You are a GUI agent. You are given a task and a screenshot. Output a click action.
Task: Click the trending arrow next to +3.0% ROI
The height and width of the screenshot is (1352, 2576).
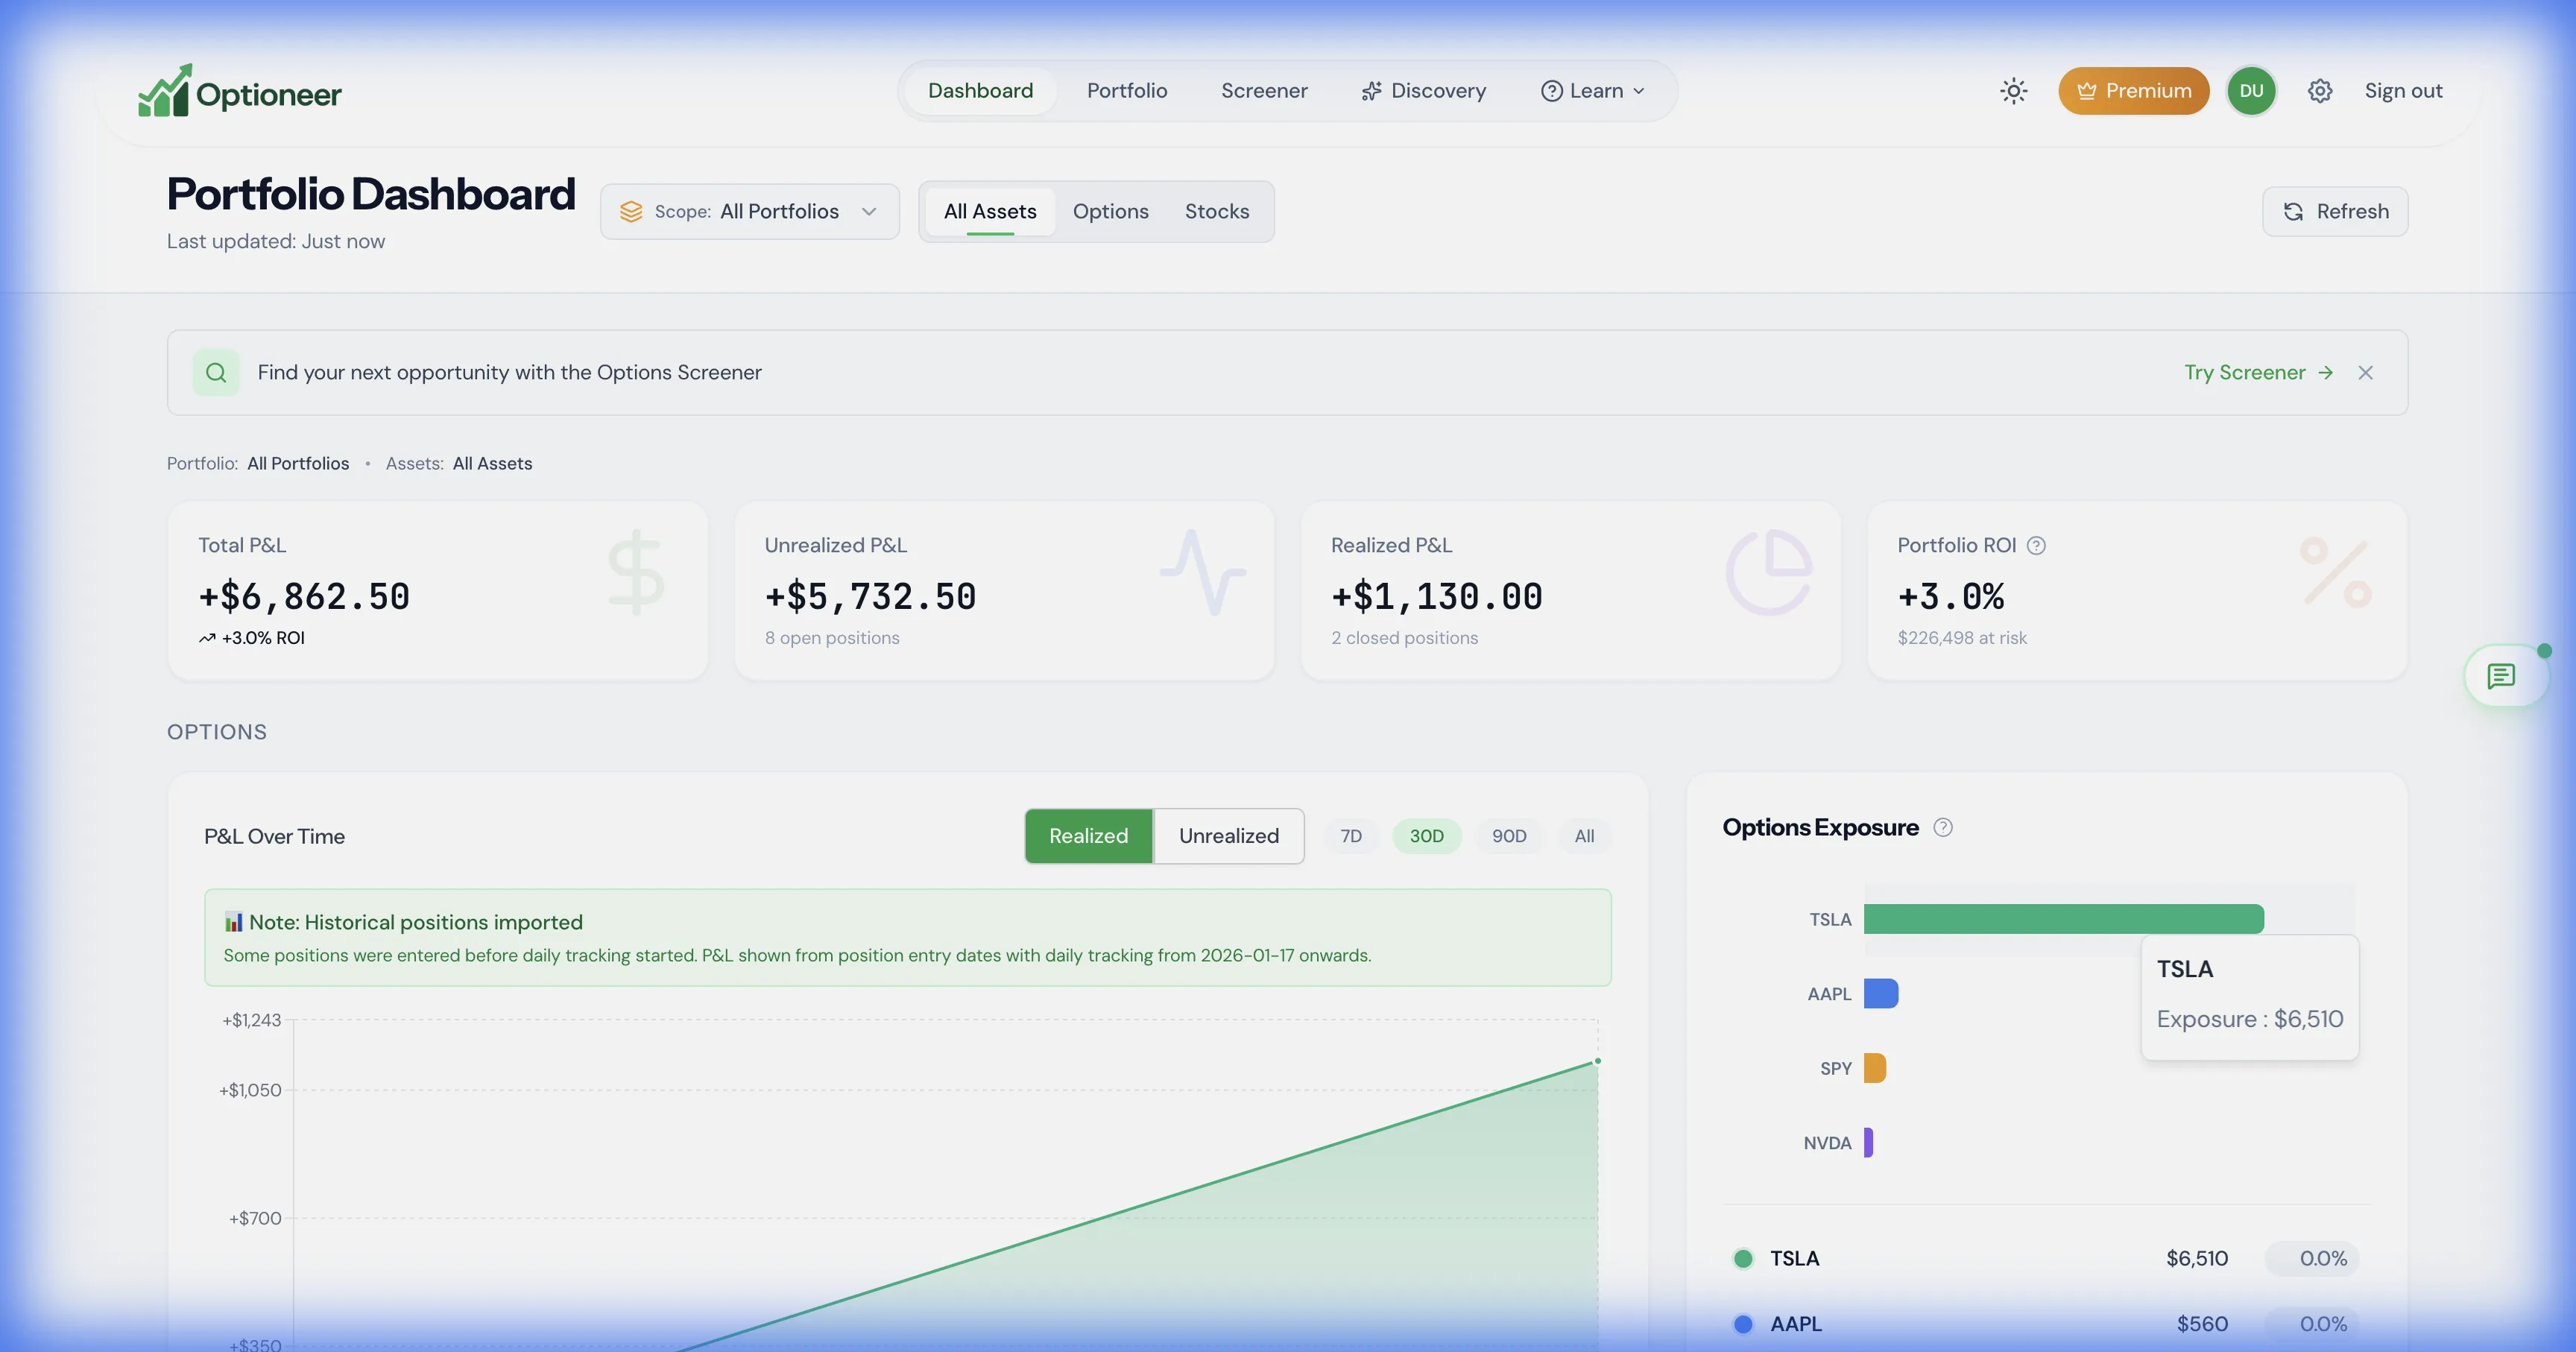tap(207, 638)
